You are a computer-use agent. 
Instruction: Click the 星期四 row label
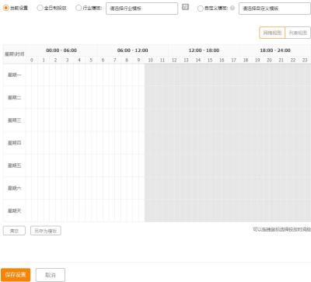(x=15, y=143)
